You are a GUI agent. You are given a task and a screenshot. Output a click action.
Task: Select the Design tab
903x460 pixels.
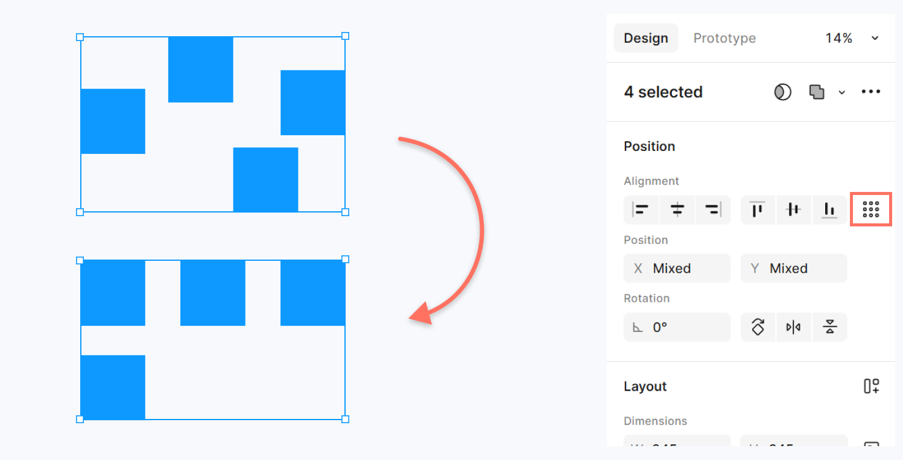[x=645, y=39]
